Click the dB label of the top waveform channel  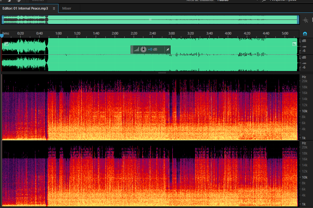coord(304,41)
